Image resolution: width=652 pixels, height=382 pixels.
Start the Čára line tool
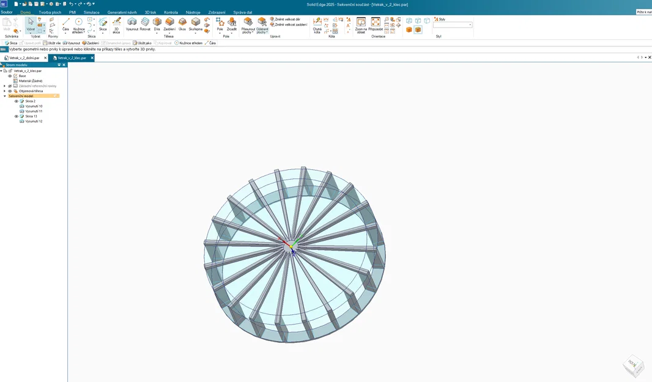tap(65, 24)
